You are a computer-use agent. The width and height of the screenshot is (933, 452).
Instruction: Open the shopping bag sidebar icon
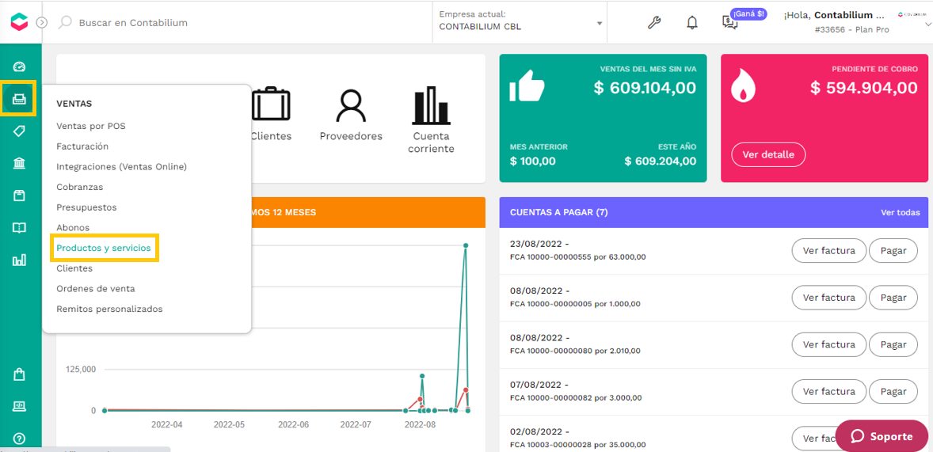[20, 374]
